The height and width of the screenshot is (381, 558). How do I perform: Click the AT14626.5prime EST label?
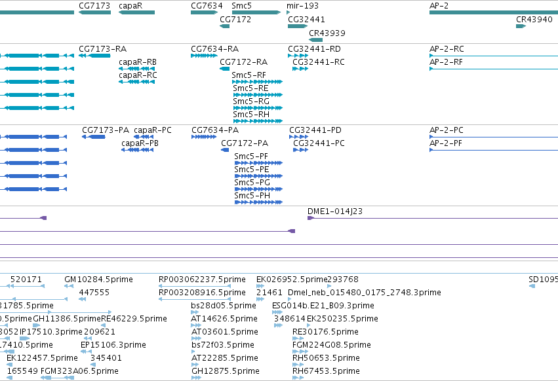224,319
